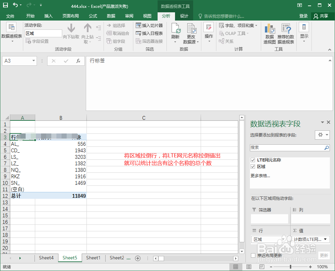Click the zoom slider handle
Image resolution: width=335 pixels, height=271 pixels.
[291, 267]
